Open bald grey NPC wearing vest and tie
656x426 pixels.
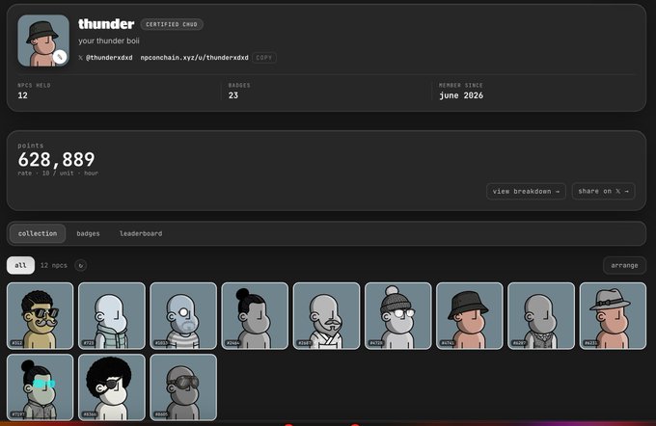point(541,315)
